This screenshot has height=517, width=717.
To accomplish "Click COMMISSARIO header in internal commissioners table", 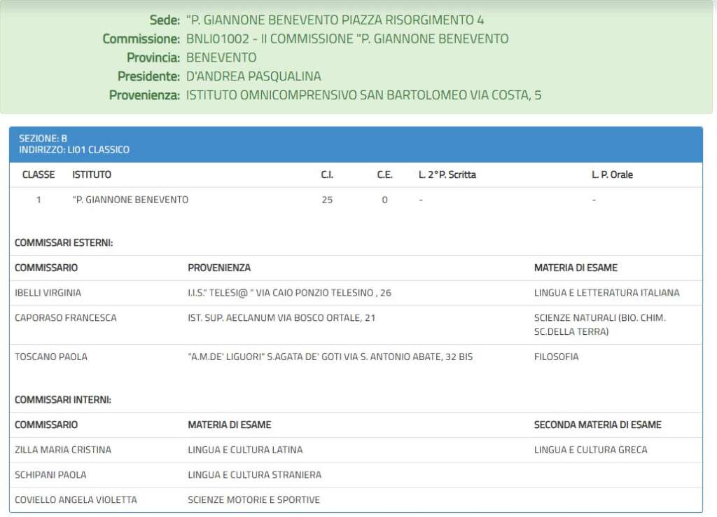I will [x=46, y=425].
